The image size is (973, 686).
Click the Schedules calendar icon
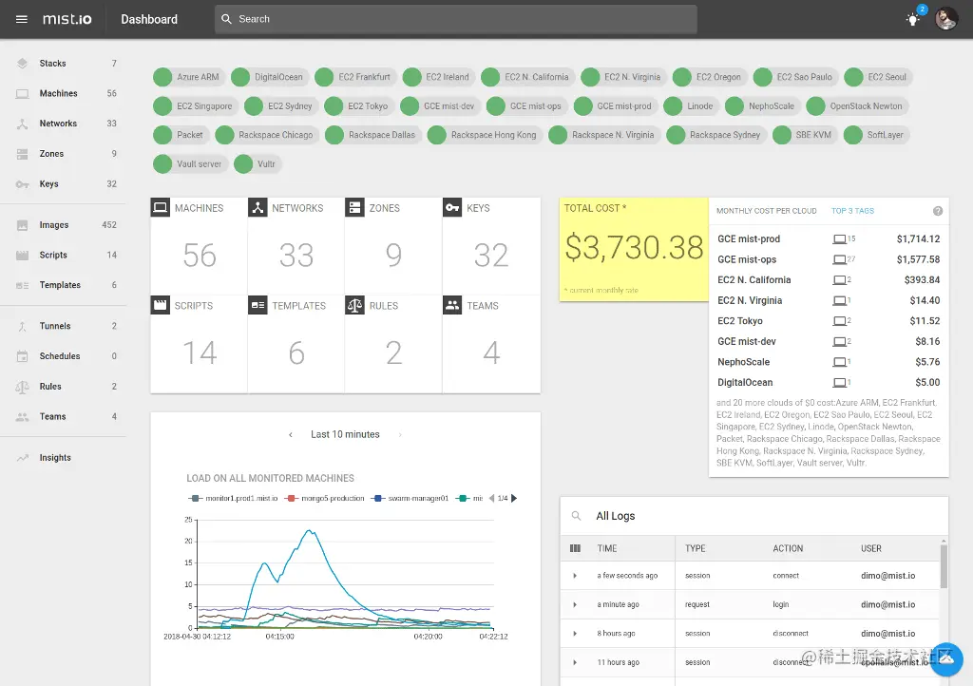pyautogui.click(x=23, y=356)
